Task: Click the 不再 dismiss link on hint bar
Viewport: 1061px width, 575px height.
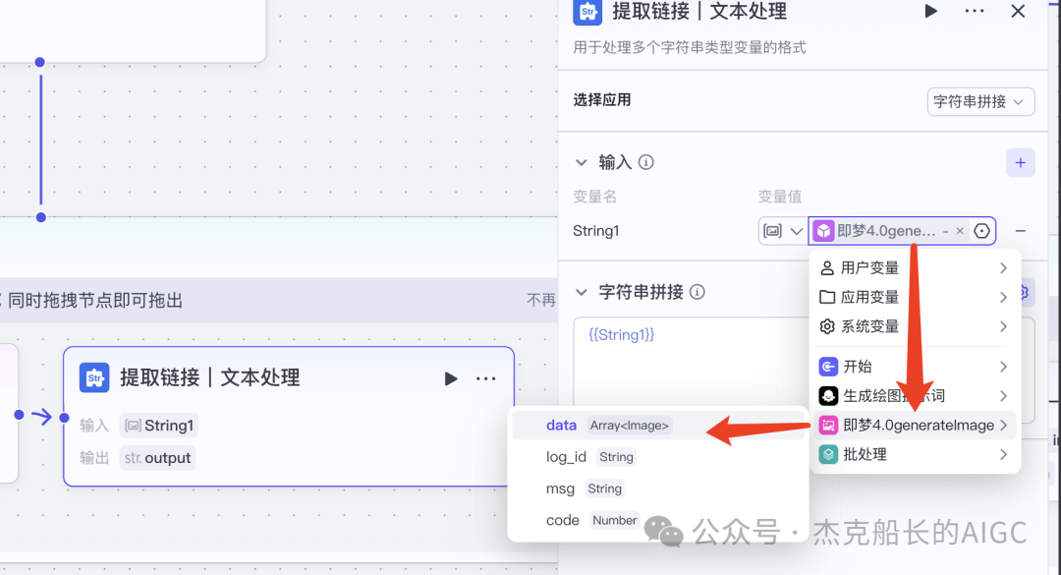Action: tap(540, 300)
